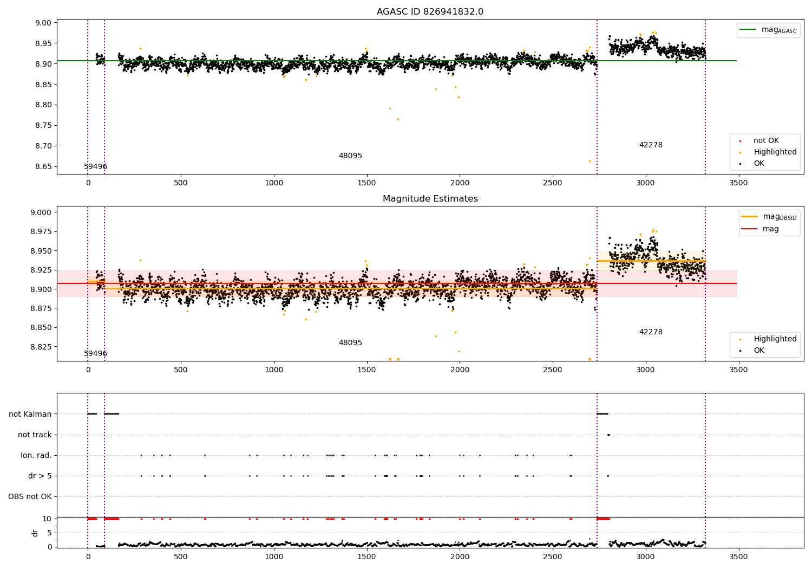The width and height of the screenshot is (812, 569).
Task: Click the "10" tick on the dr axis
Action: coord(47,519)
